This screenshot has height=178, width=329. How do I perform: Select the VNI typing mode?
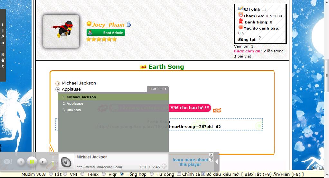66,174
